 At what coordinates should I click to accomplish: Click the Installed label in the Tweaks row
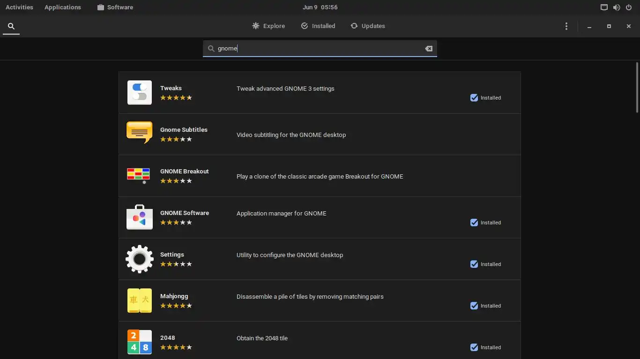(491, 98)
